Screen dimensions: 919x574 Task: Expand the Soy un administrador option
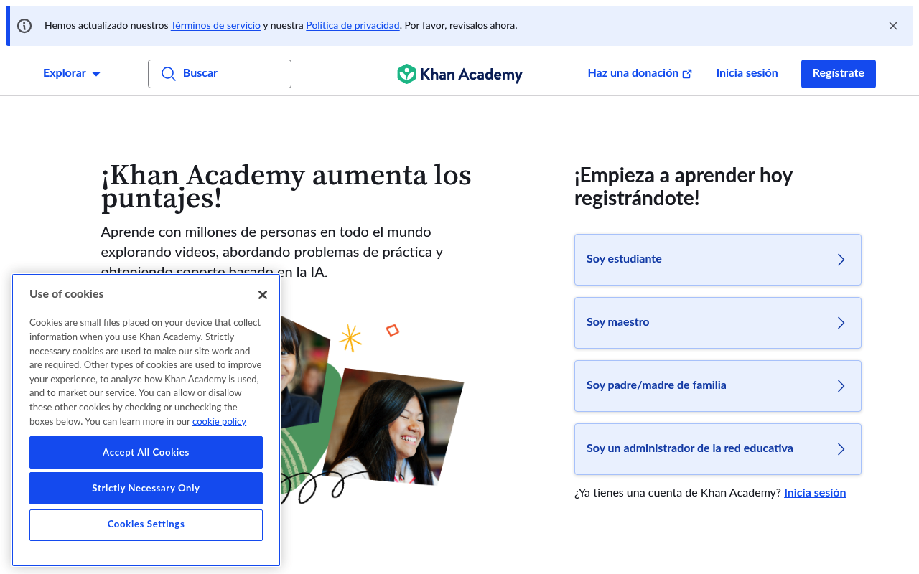pos(841,448)
